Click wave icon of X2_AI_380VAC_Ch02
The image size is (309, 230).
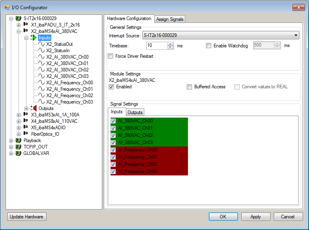click(41, 69)
